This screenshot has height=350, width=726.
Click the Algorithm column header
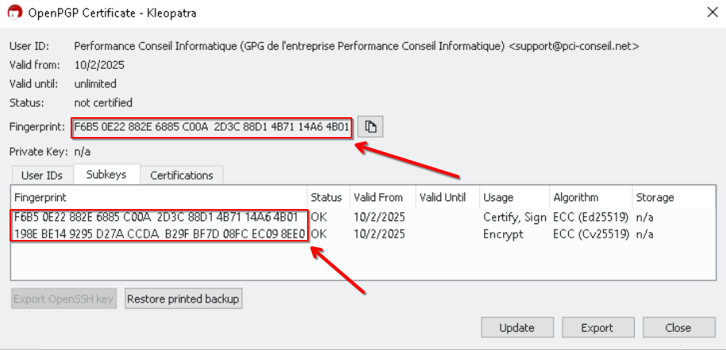click(575, 197)
